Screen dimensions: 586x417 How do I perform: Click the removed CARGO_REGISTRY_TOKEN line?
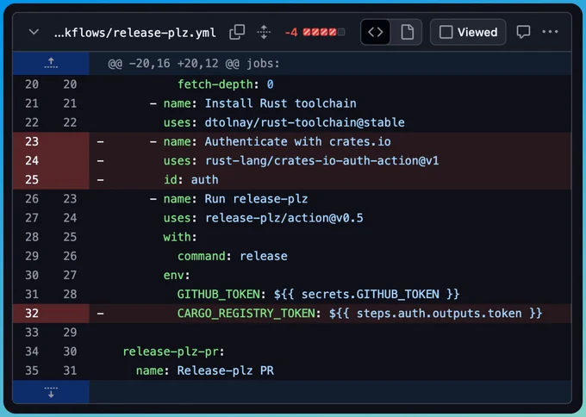click(x=359, y=313)
